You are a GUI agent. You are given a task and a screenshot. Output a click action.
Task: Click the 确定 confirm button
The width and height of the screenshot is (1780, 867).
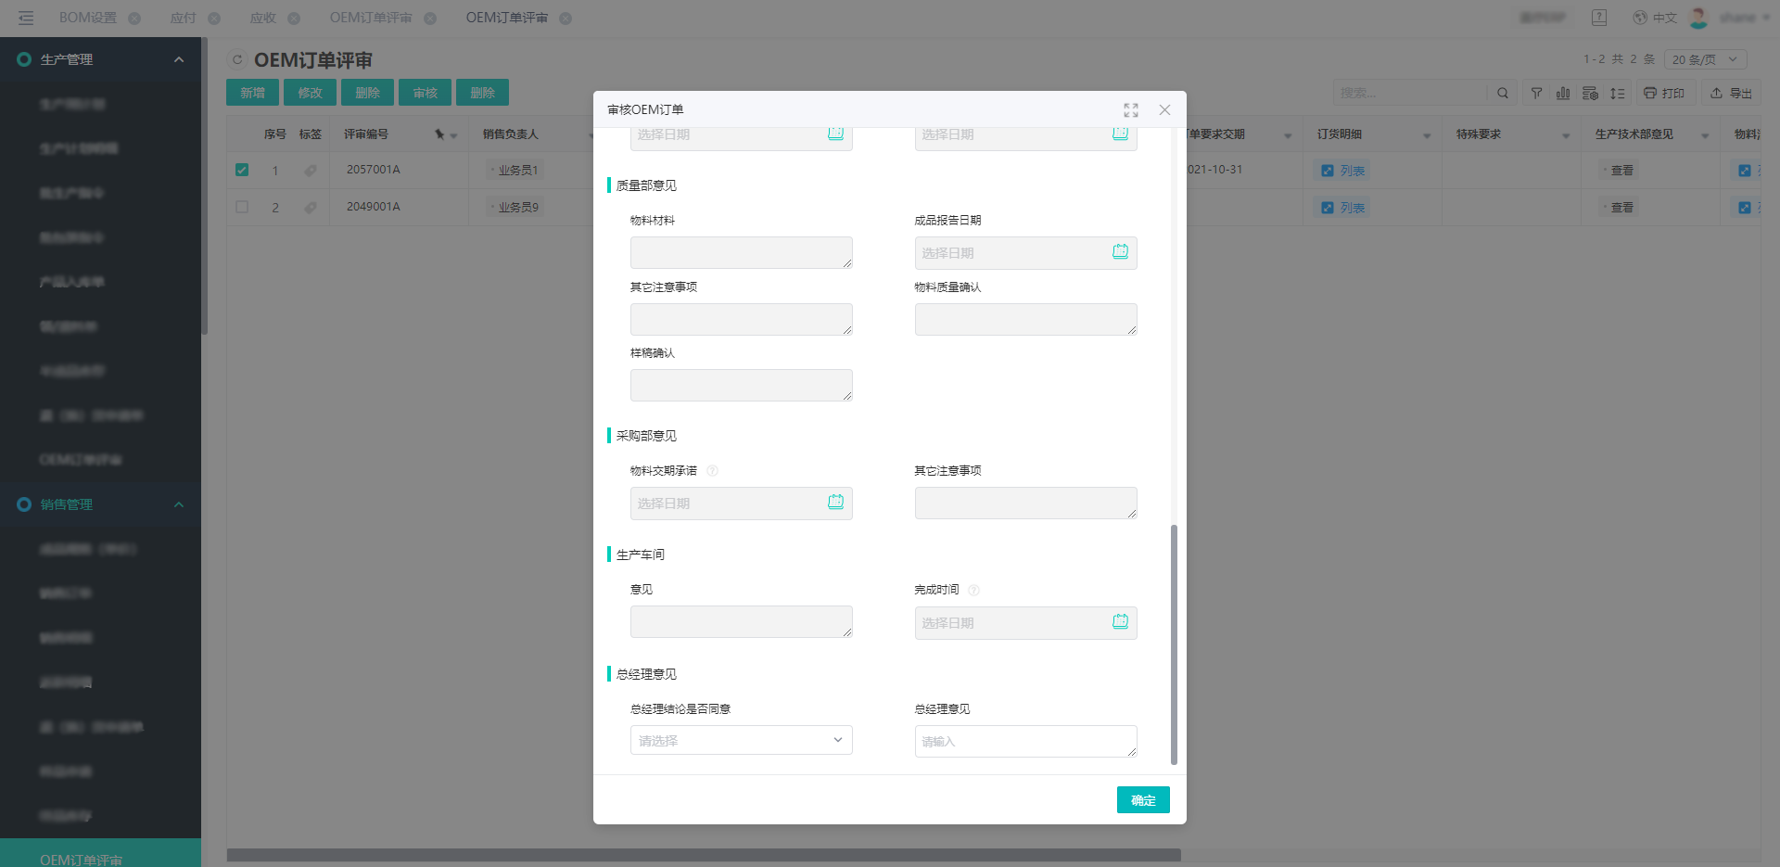tap(1143, 800)
